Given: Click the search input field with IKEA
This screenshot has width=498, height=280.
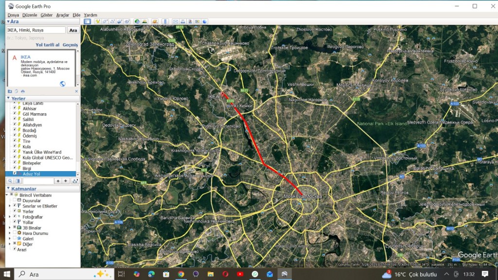Looking at the screenshot, I should tap(36, 30).
